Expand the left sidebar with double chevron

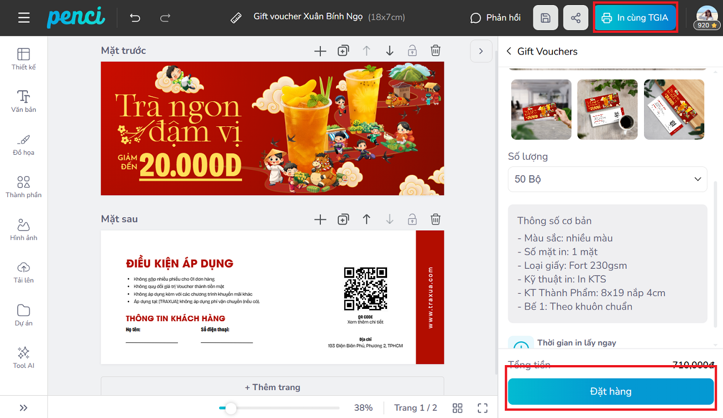click(x=24, y=407)
